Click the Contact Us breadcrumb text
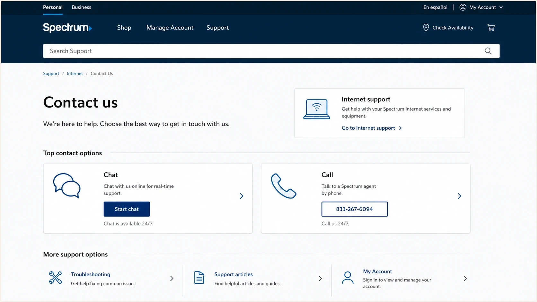The height and width of the screenshot is (302, 537). 102,73
